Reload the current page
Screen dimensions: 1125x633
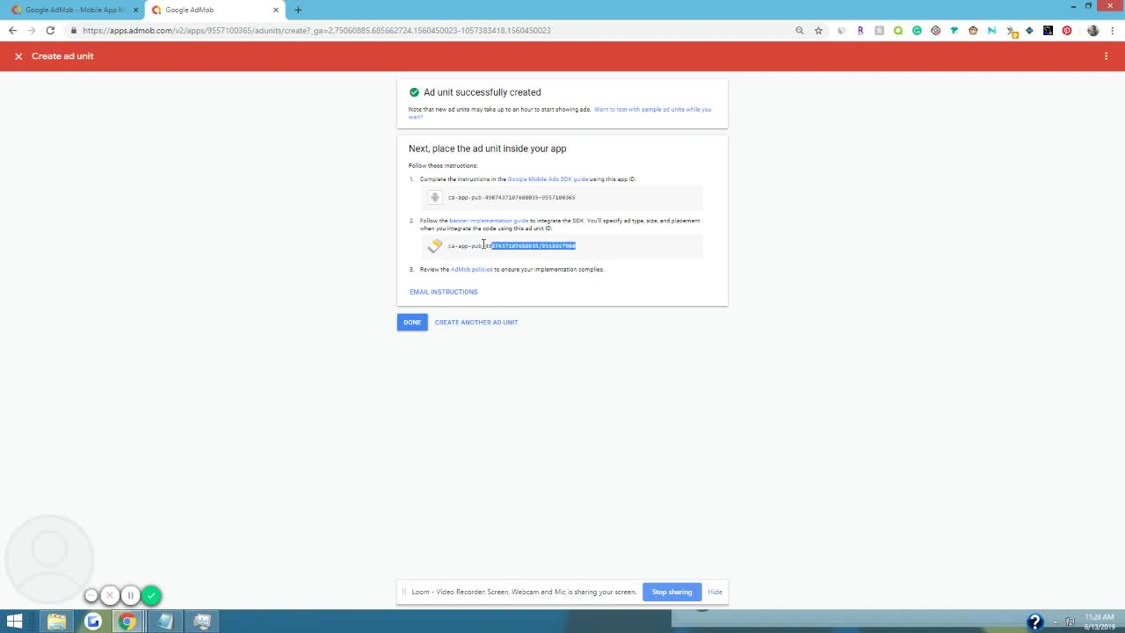(50, 31)
